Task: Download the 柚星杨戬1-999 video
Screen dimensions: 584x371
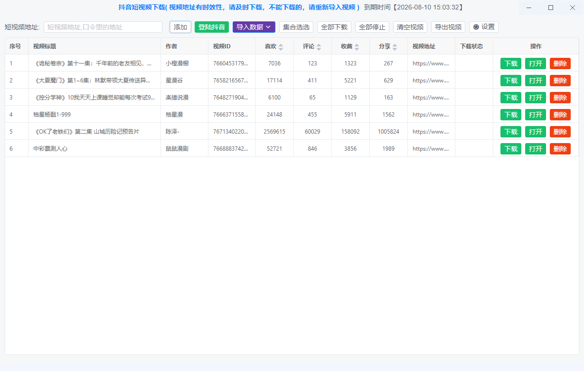Action: (x=511, y=115)
